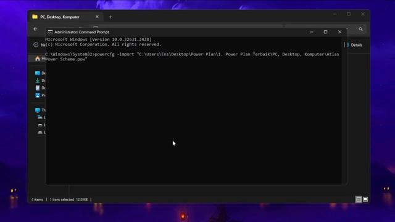This screenshot has width=395, height=222.
Task: Open the Downloads folder in the Explorer sidebar
Action: coord(39,81)
